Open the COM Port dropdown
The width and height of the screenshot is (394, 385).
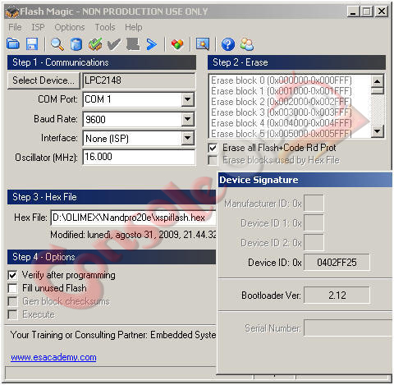tap(188, 99)
